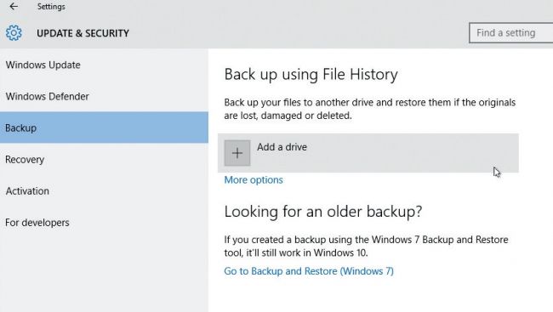
Task: Click the Update & Security gear icon
Action: coord(14,33)
